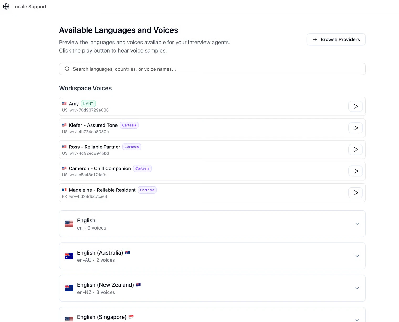Click the 'en-NZ • 3 voices' text

coord(96,292)
